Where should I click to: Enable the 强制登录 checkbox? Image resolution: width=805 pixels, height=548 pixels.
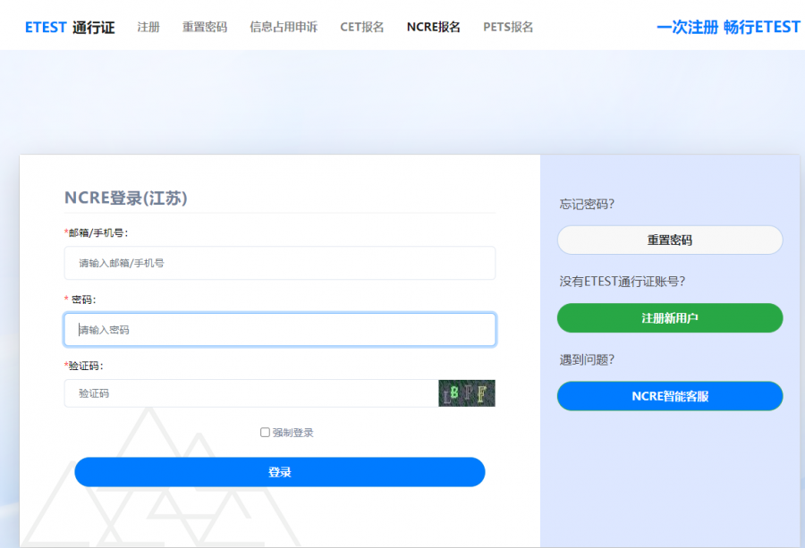(265, 433)
